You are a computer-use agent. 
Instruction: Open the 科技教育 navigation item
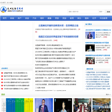pyautogui.click(x=104, y=18)
